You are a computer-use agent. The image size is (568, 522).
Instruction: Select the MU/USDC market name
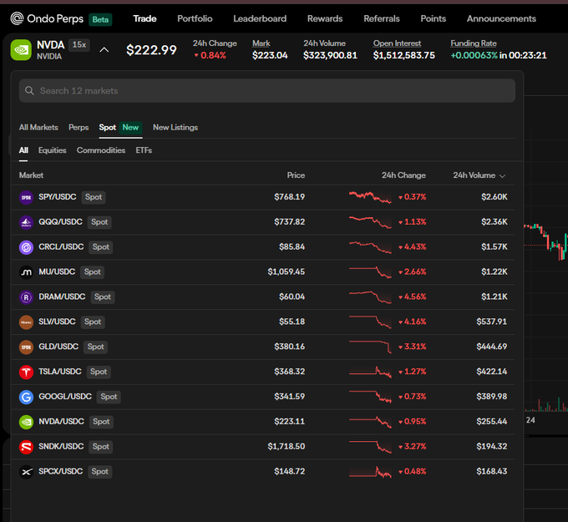(57, 271)
